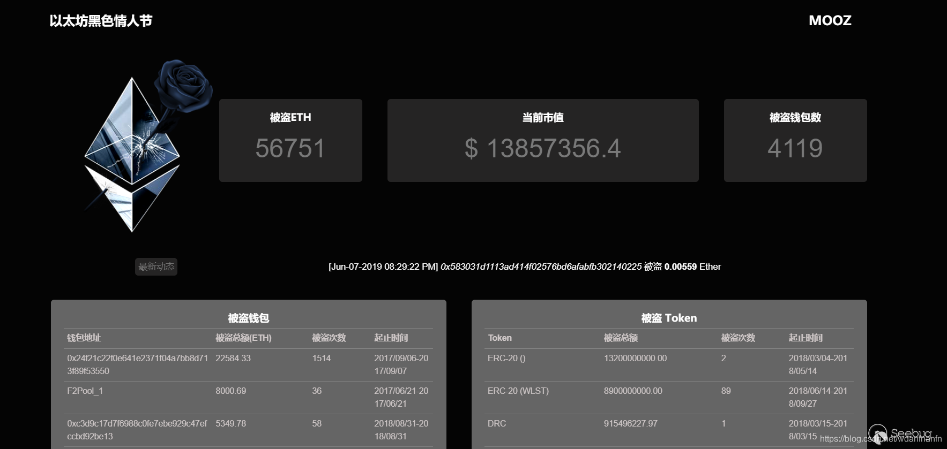
Task: Click the 钱包地址 column header
Action: point(84,338)
